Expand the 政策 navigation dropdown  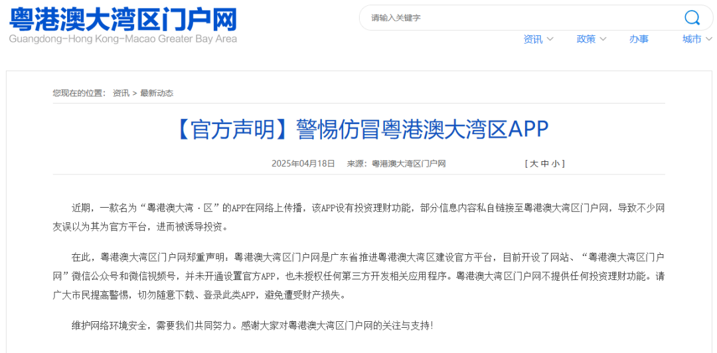click(586, 39)
